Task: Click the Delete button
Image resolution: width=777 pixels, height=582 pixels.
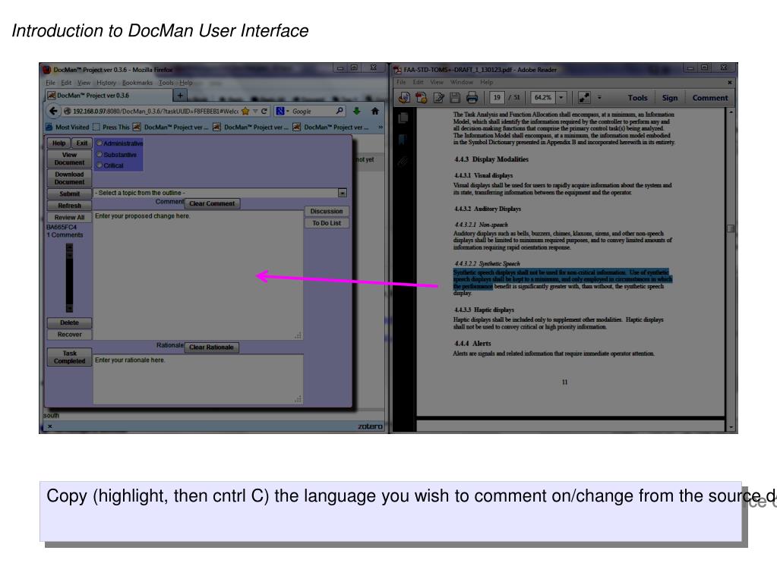Action: tap(69, 322)
